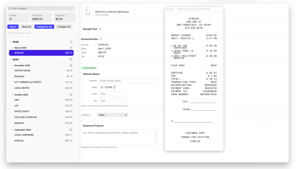Screen dimensions: 296x169
Task: Select the Starbucks receipt
Action: tap(42, 76)
